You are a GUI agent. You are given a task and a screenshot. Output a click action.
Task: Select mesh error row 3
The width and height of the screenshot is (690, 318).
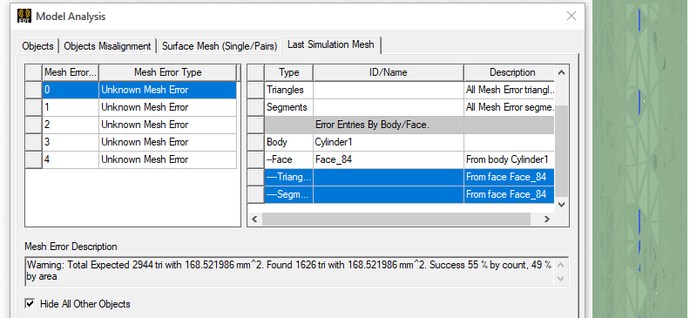[x=131, y=142]
